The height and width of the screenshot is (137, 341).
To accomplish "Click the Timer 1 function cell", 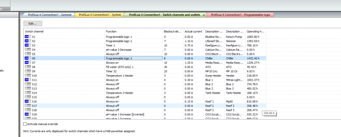I will pyautogui.click(x=134, y=45).
